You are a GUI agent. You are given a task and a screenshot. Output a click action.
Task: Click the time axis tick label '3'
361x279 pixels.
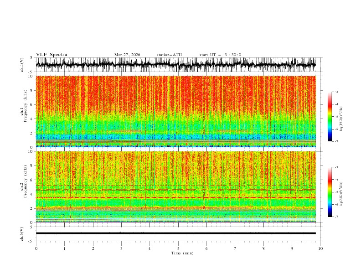121,248
